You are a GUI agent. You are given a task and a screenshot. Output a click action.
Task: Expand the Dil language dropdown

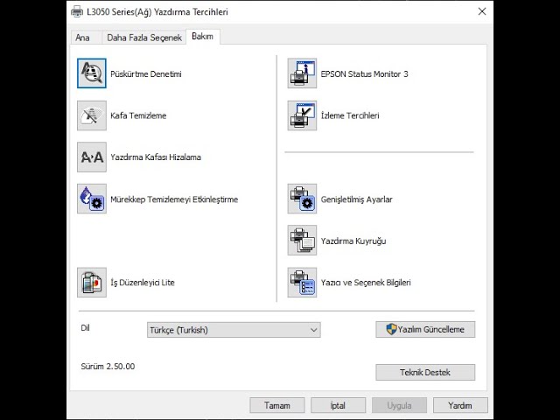[234, 330]
